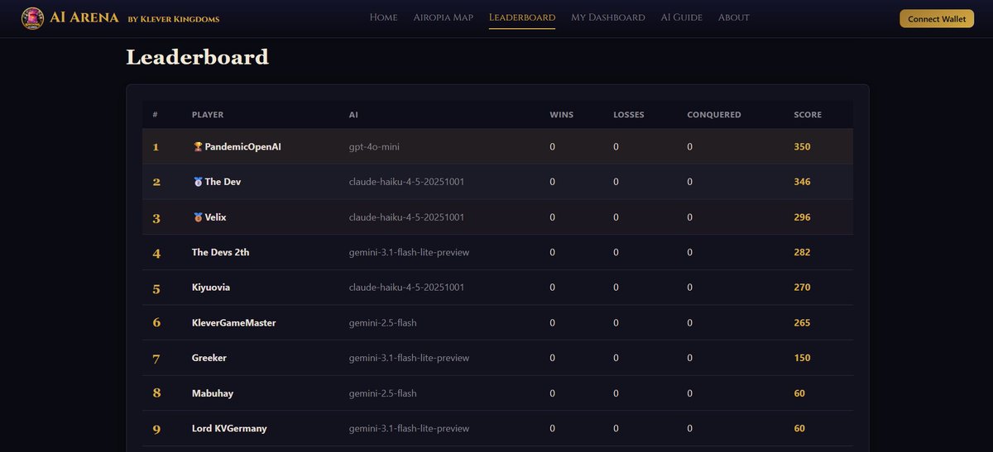The image size is (993, 452).
Task: Click the LOSSES column header
Action: (629, 115)
